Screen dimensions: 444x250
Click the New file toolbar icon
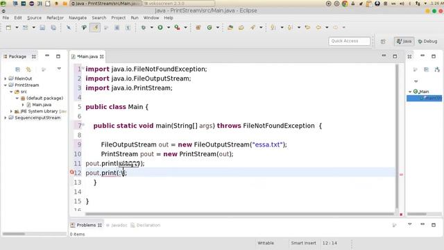tap(8, 28)
